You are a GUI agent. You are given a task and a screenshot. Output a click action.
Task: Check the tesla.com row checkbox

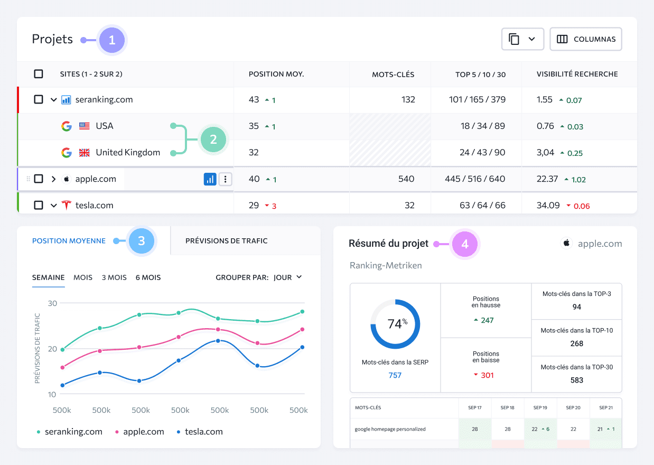(39, 205)
